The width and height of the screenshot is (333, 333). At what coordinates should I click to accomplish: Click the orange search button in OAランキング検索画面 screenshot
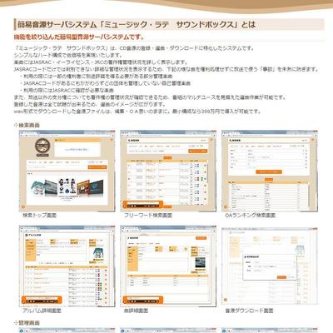coord(269,171)
